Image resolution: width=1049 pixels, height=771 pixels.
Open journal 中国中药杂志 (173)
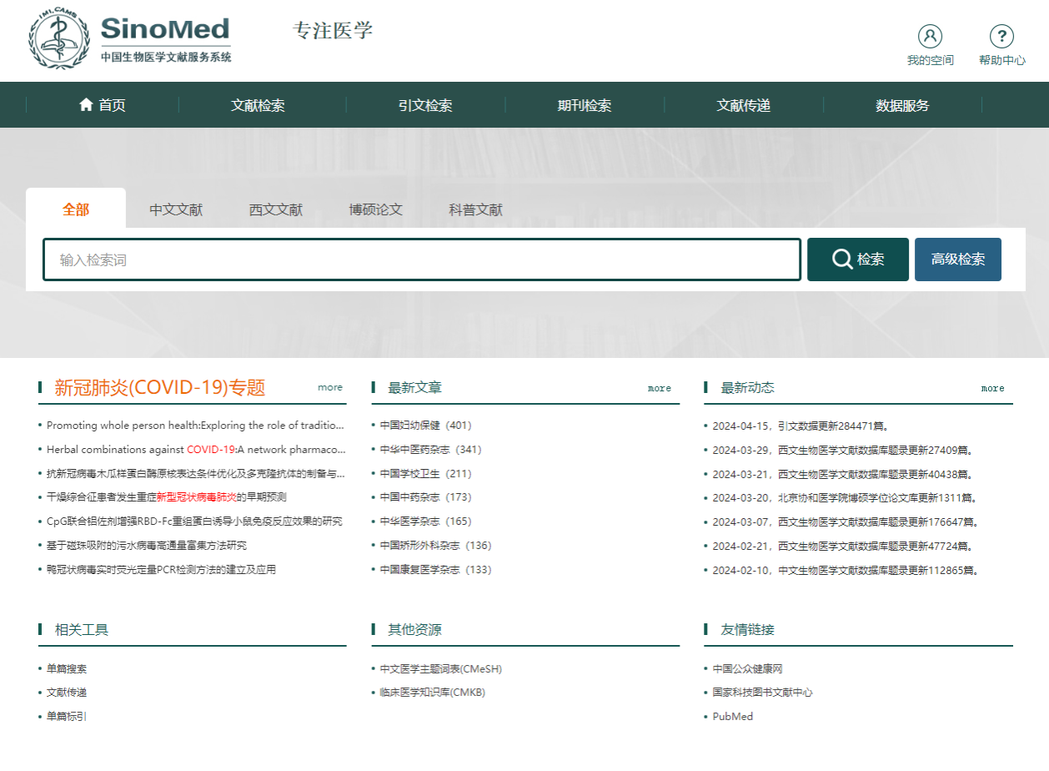pyautogui.click(x=425, y=497)
